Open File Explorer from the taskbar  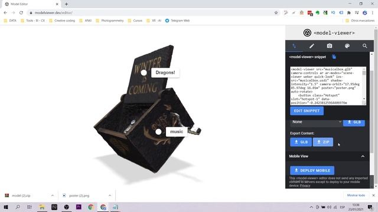[x=42, y=207]
